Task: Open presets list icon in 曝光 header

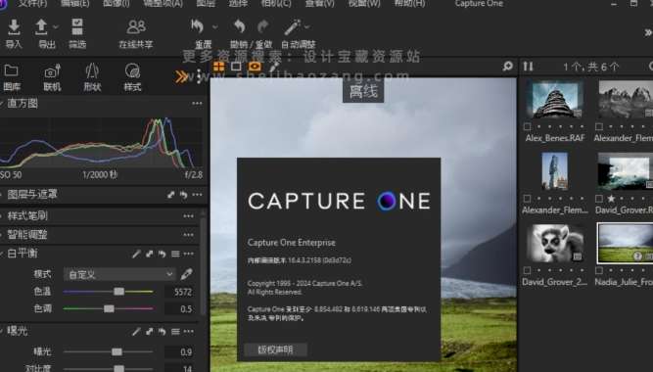Action: tap(175, 331)
